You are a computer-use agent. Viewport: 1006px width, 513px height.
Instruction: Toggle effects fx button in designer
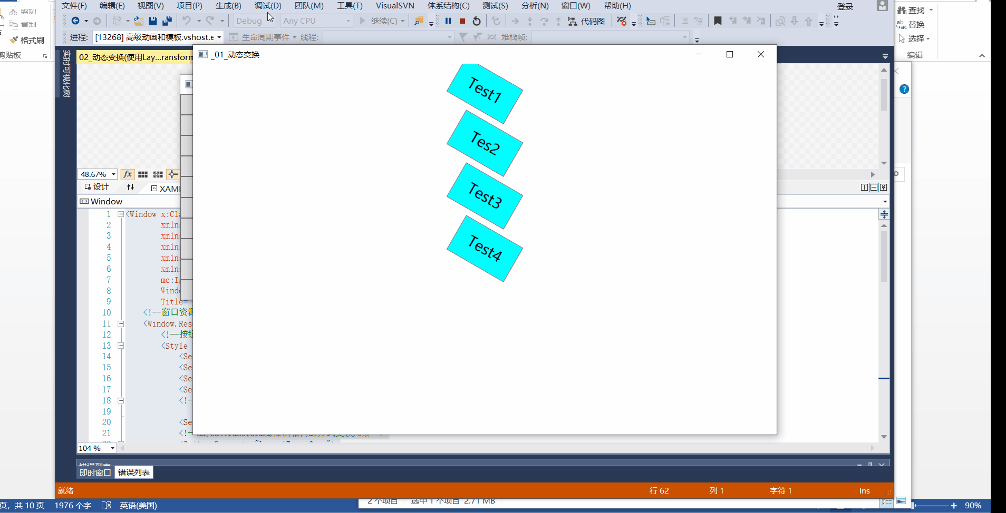tap(128, 174)
